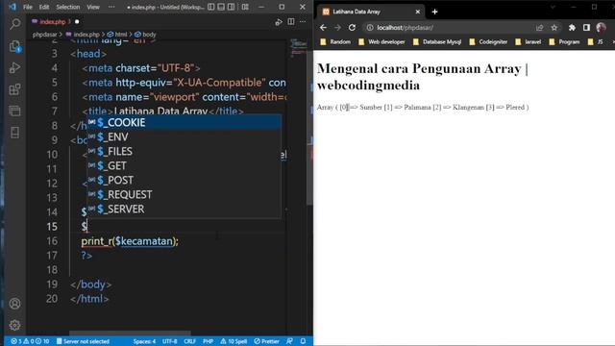This screenshot has width=615, height=346.
Task: Bookmark this page with the star
Action: [x=553, y=28]
